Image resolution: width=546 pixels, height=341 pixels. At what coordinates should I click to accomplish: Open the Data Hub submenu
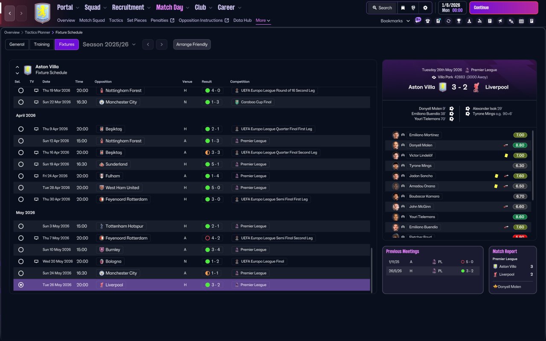(x=242, y=20)
